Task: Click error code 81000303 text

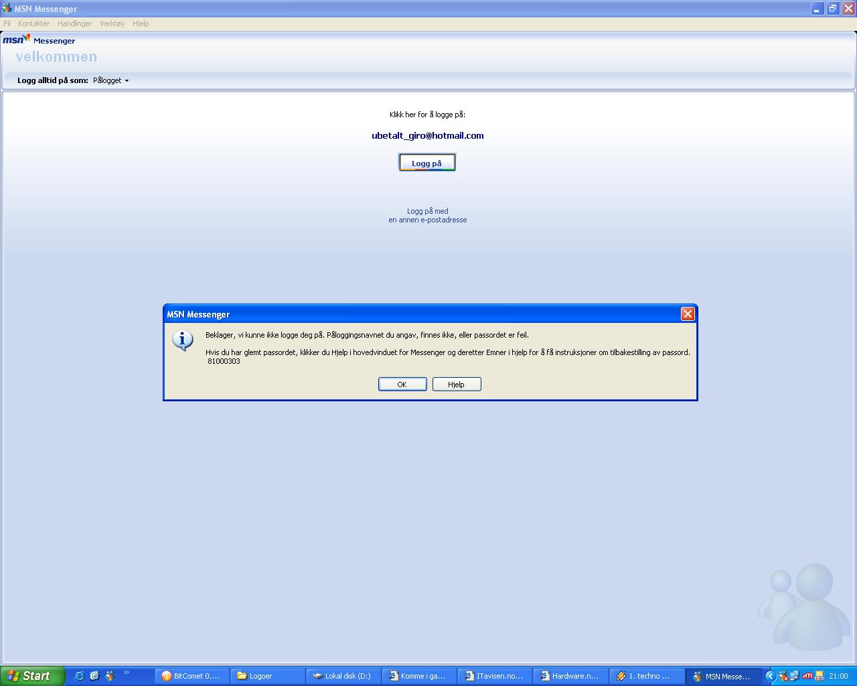Action: click(224, 361)
